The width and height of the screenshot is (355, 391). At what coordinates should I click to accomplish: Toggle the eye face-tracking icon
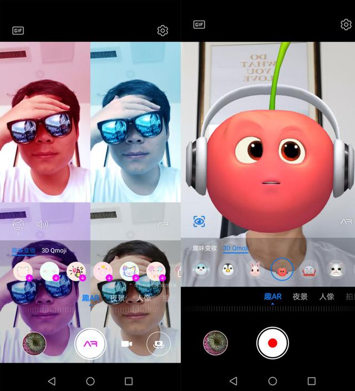tap(199, 221)
